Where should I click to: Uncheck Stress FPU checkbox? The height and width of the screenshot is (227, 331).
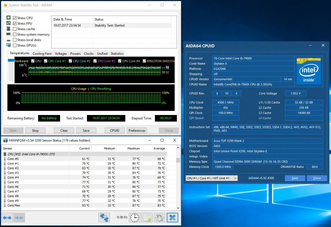pyautogui.click(x=15, y=24)
